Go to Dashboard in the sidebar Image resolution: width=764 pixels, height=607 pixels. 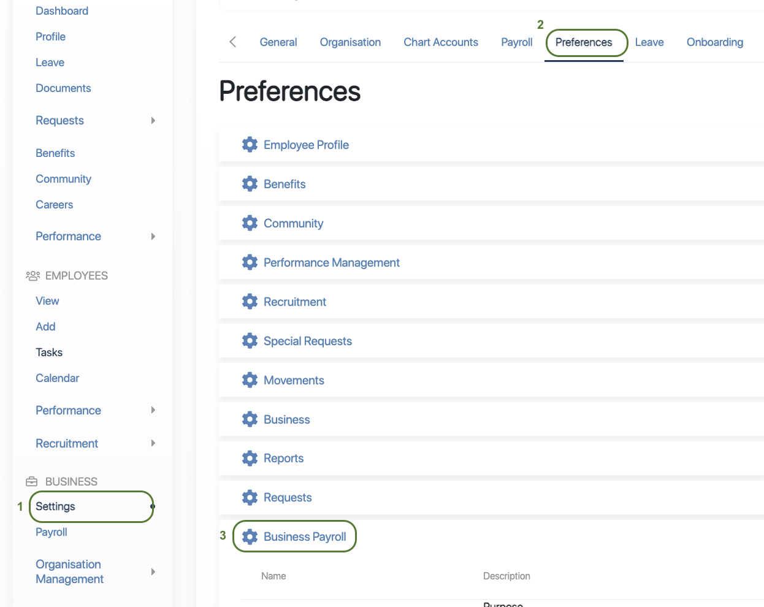click(x=62, y=11)
